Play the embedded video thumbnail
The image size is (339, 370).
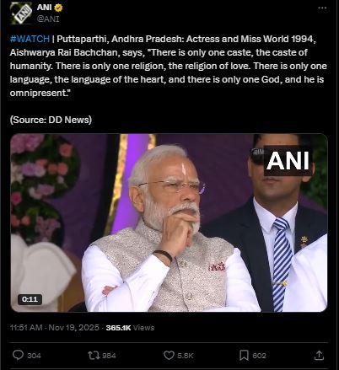click(169, 223)
